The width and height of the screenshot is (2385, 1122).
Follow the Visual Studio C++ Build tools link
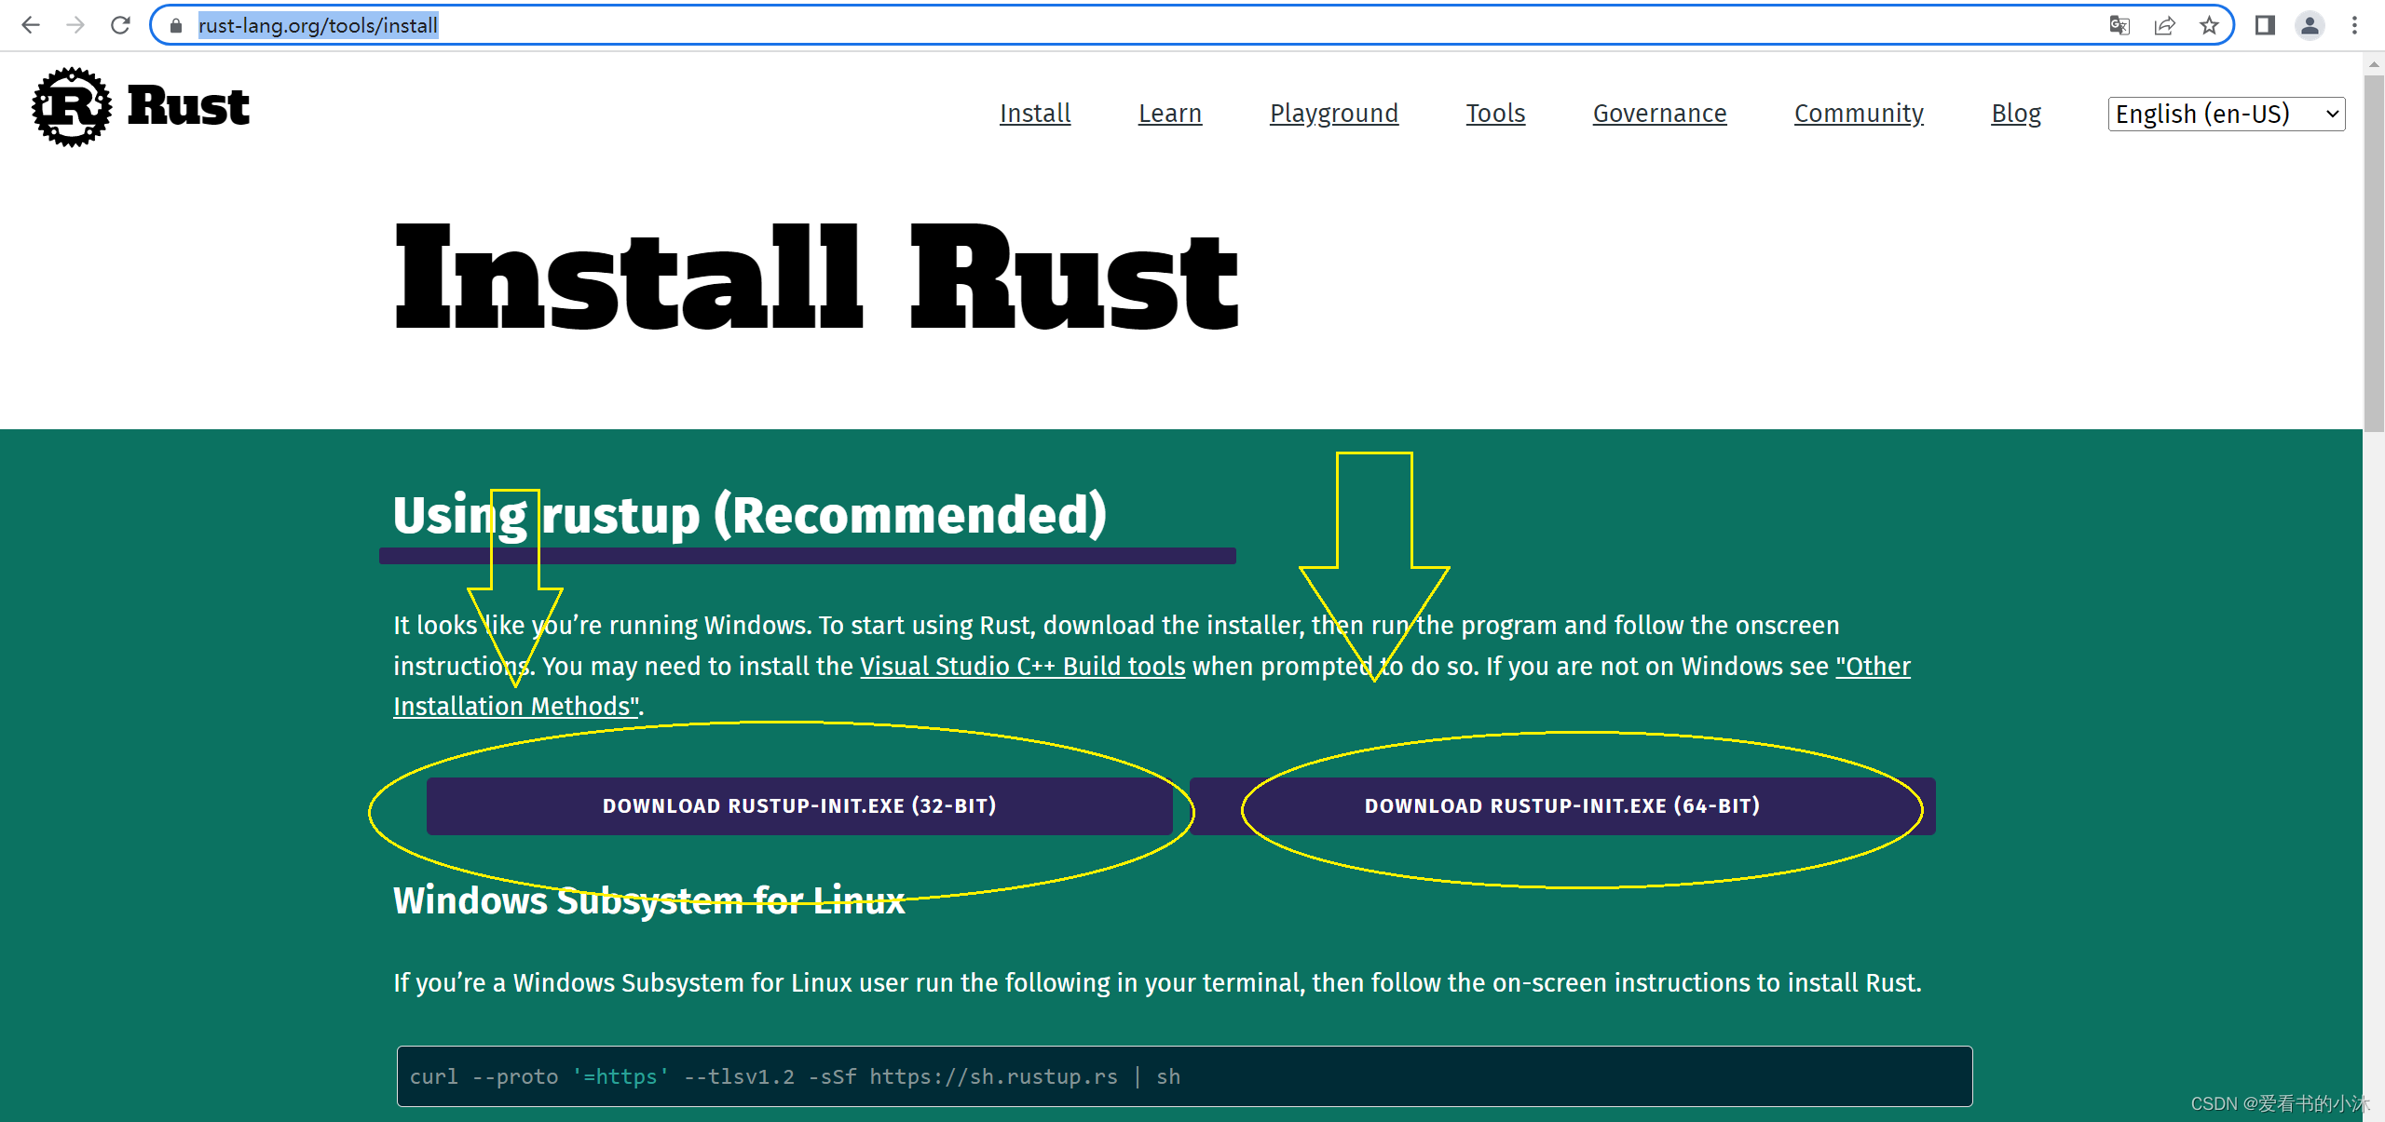click(1022, 667)
